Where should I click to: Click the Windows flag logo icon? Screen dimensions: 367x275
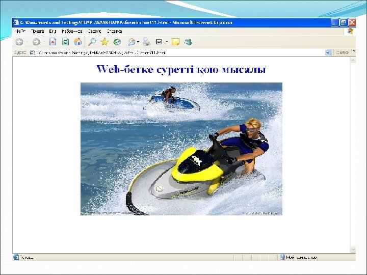[x=350, y=31]
